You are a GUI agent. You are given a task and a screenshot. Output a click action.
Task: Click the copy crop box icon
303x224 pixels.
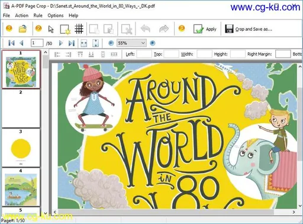95,29
